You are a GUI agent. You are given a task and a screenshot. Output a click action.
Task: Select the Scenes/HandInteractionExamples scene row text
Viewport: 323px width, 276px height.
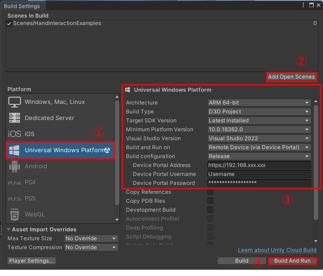57,23
